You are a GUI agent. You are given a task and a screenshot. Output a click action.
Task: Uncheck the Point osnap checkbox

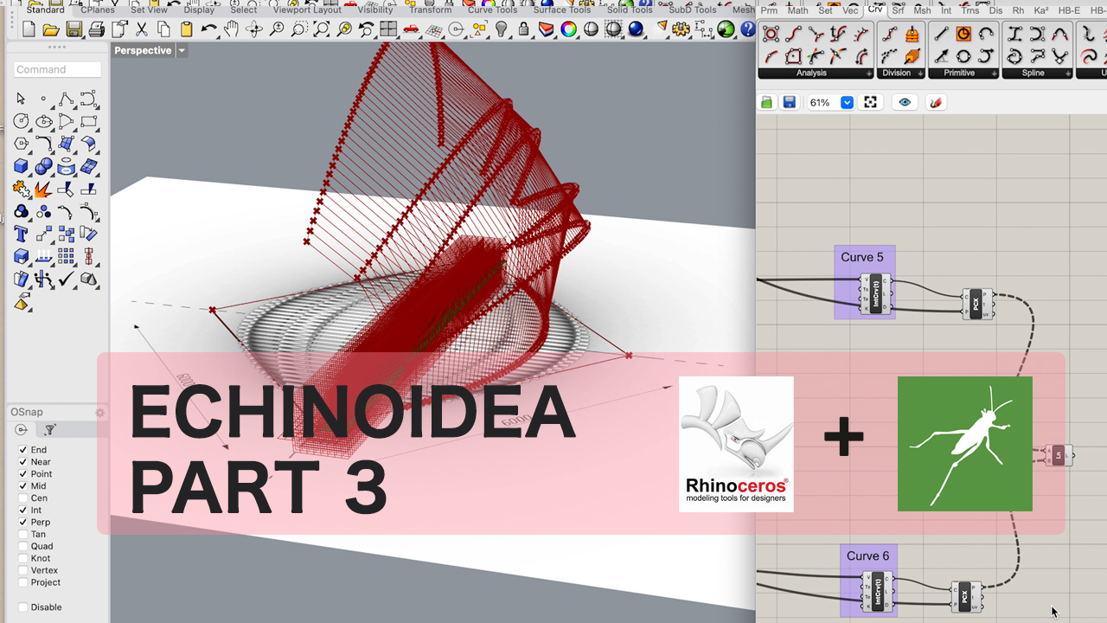point(23,474)
